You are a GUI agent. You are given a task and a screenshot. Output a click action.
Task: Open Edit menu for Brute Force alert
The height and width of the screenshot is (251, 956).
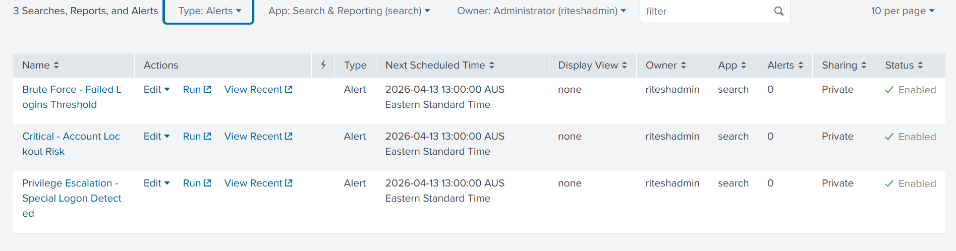click(x=156, y=90)
